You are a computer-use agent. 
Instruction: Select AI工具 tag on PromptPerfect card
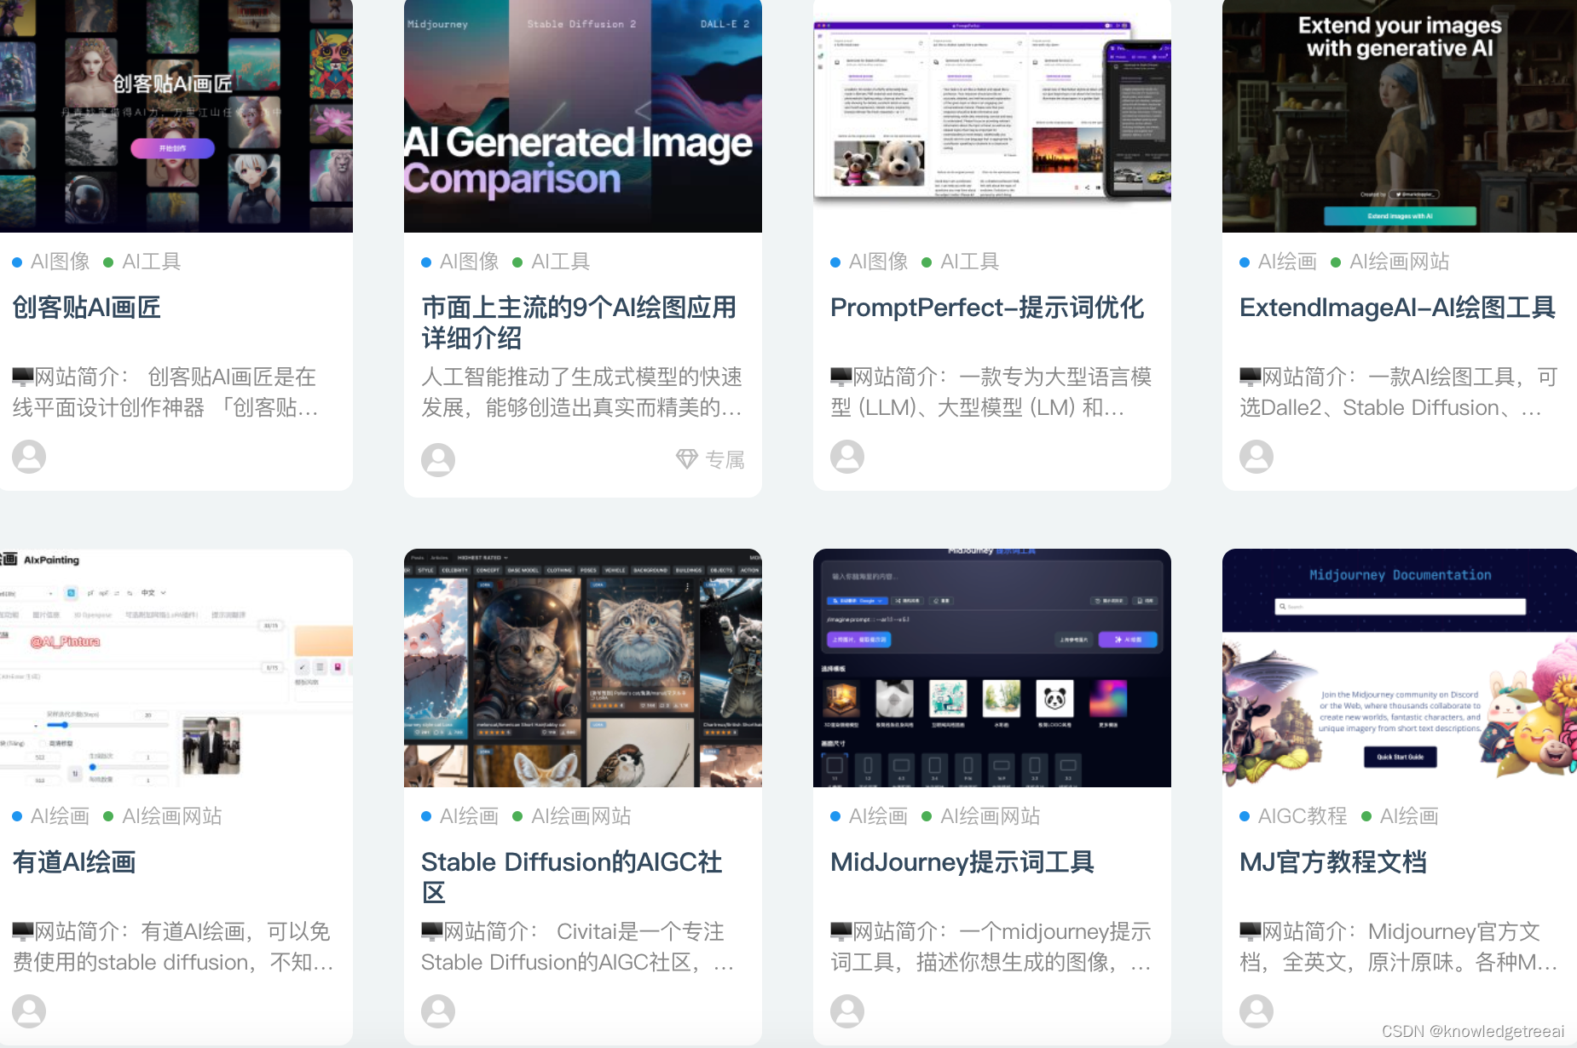click(970, 262)
